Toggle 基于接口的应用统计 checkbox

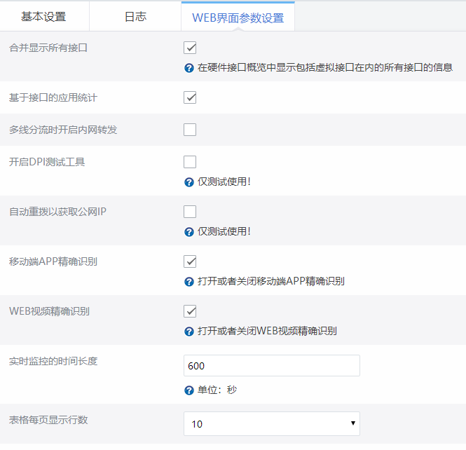(x=190, y=97)
